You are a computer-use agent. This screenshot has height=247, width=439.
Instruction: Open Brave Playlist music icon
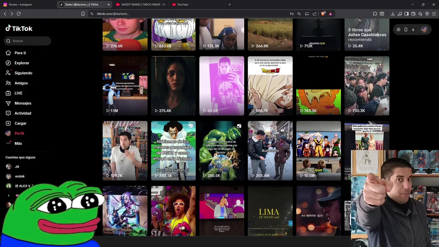click(x=400, y=14)
